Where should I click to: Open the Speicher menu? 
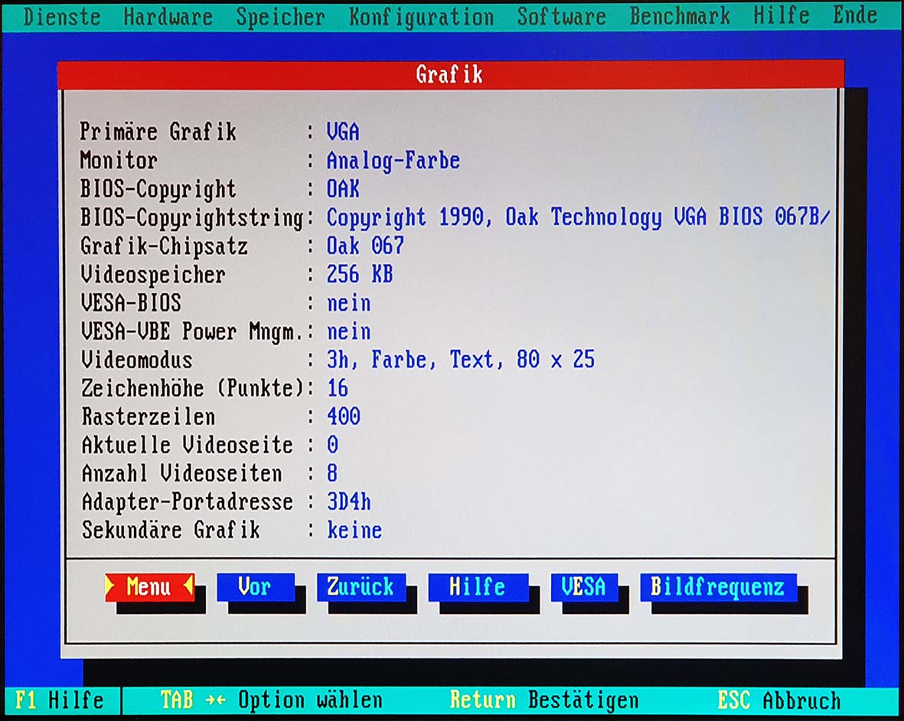280,18
